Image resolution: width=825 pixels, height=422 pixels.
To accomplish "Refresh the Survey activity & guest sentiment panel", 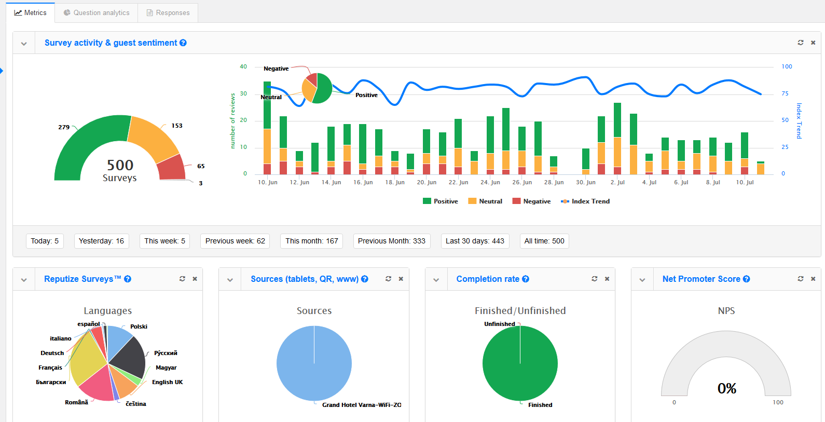I will tap(800, 43).
